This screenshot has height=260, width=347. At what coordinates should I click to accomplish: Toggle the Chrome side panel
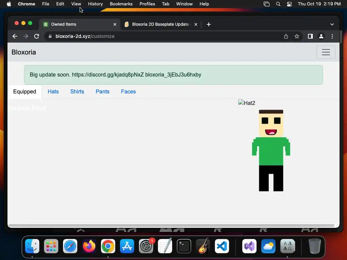click(x=310, y=36)
